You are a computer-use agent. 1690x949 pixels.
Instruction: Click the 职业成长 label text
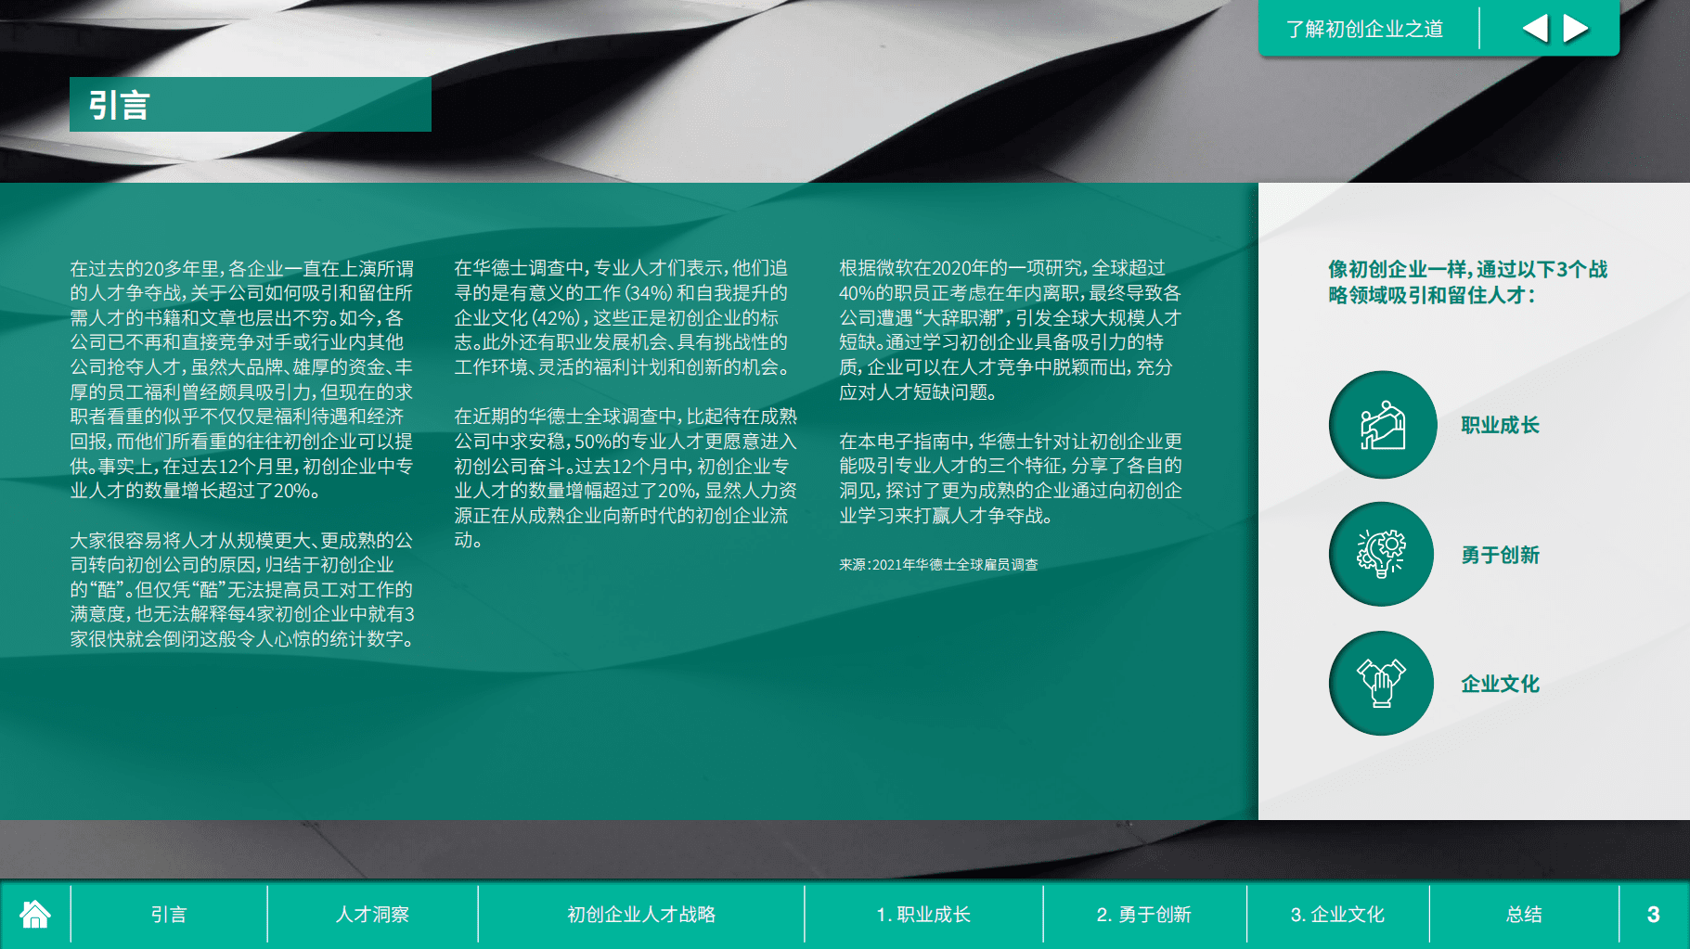coord(1500,424)
